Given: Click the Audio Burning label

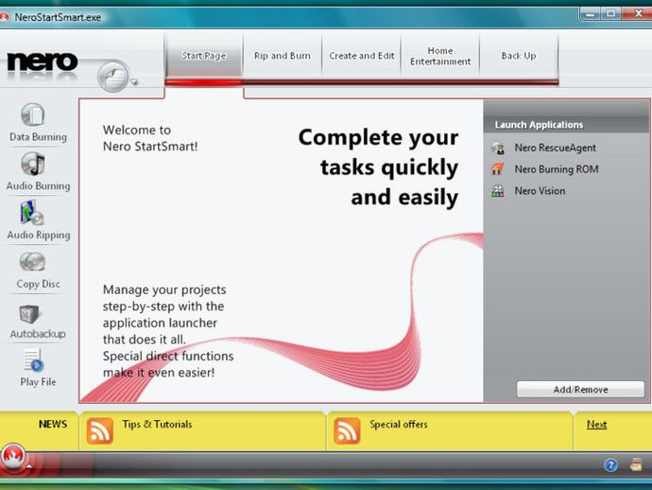Looking at the screenshot, I should click(38, 186).
